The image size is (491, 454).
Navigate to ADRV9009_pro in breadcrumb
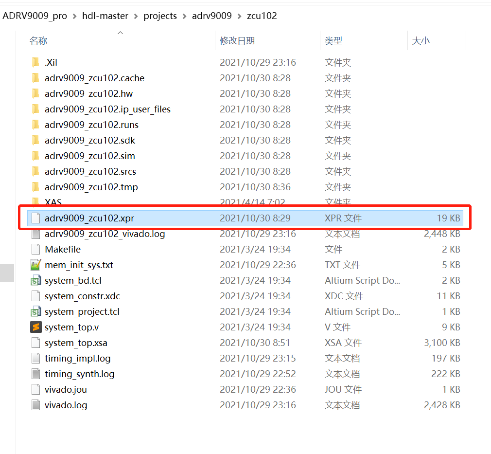coord(35,16)
